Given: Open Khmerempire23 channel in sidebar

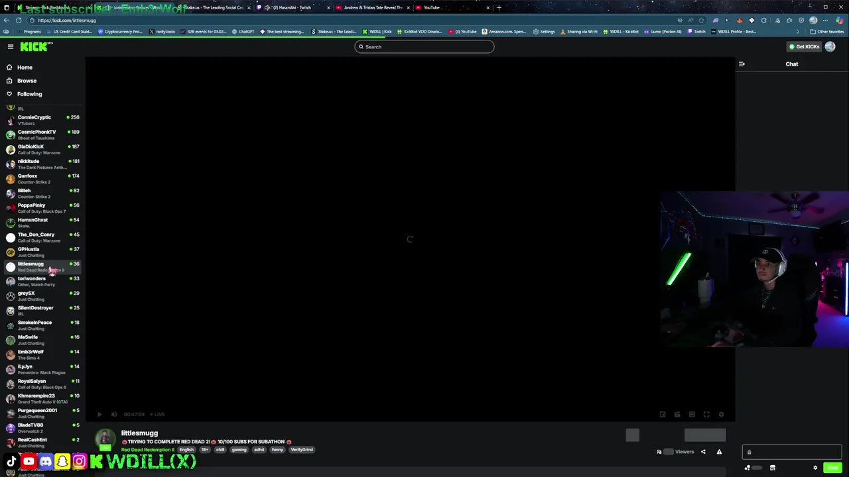Looking at the screenshot, I should (42, 398).
